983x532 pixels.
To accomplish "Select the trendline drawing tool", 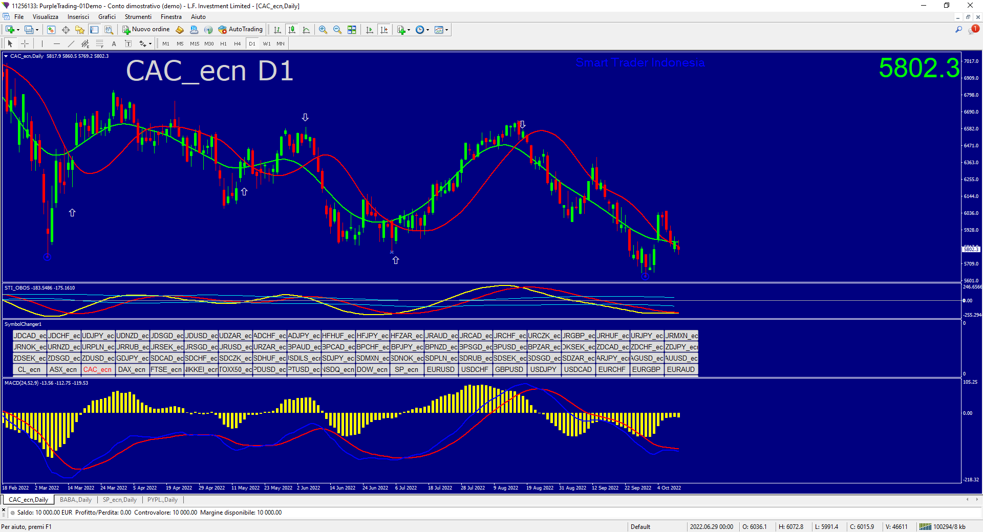I will point(71,44).
